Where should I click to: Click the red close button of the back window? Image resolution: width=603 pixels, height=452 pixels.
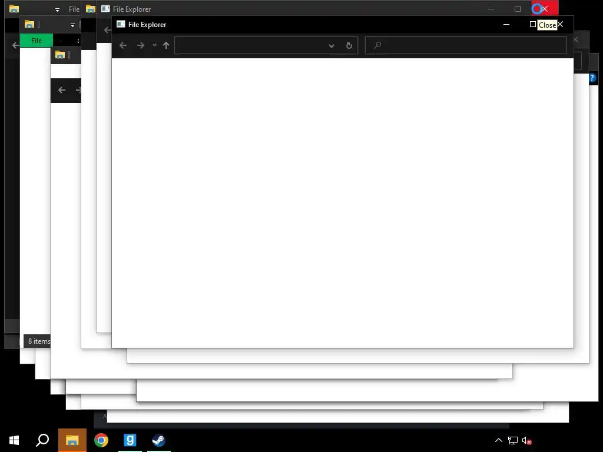click(x=545, y=8)
